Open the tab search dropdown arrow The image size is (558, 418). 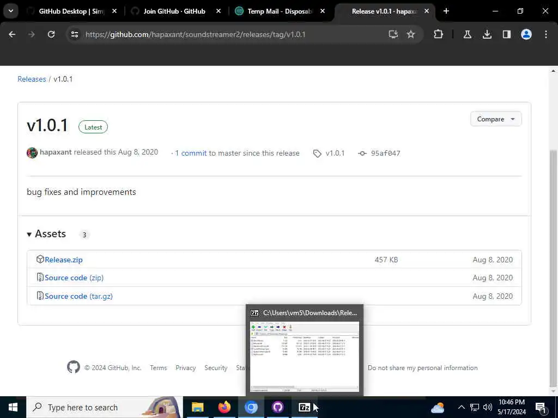click(11, 11)
